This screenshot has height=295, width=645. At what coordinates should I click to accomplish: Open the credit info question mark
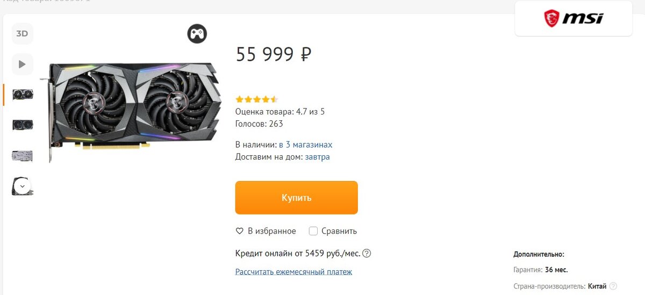click(x=367, y=254)
